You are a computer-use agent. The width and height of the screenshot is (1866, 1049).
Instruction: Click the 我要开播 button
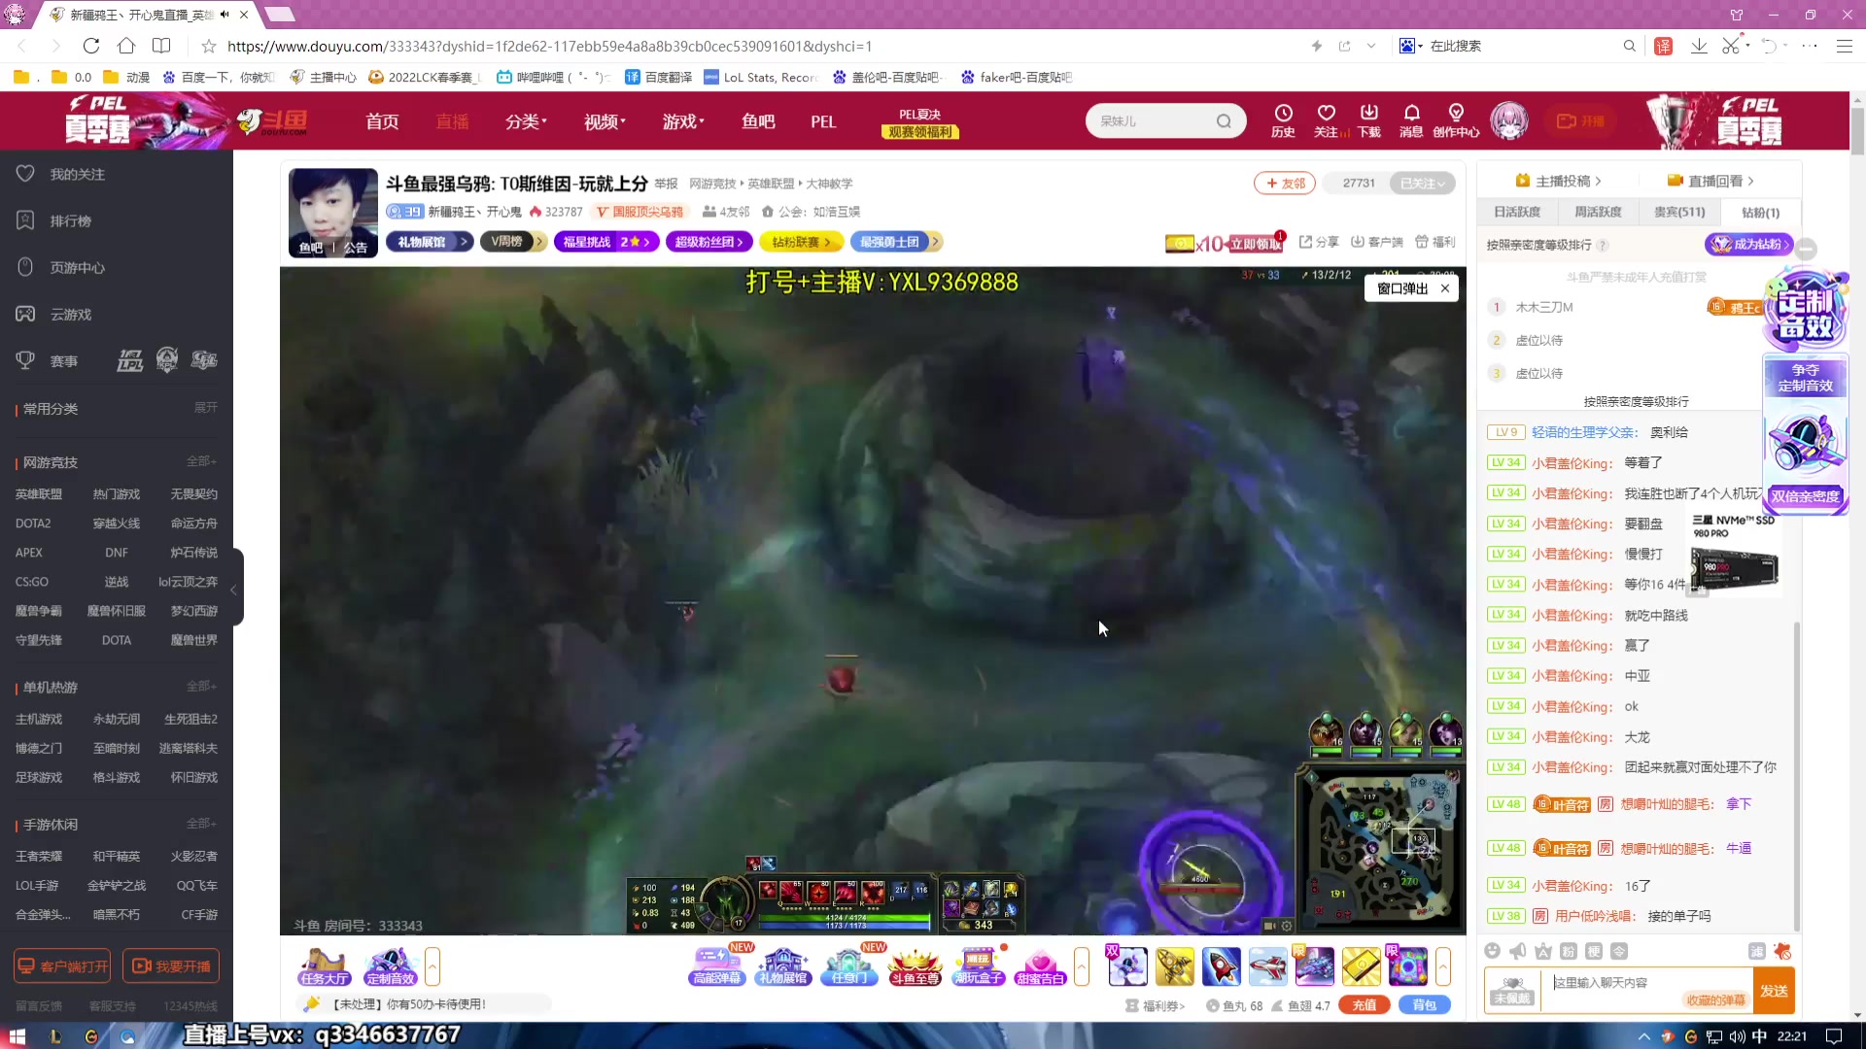[171, 966]
